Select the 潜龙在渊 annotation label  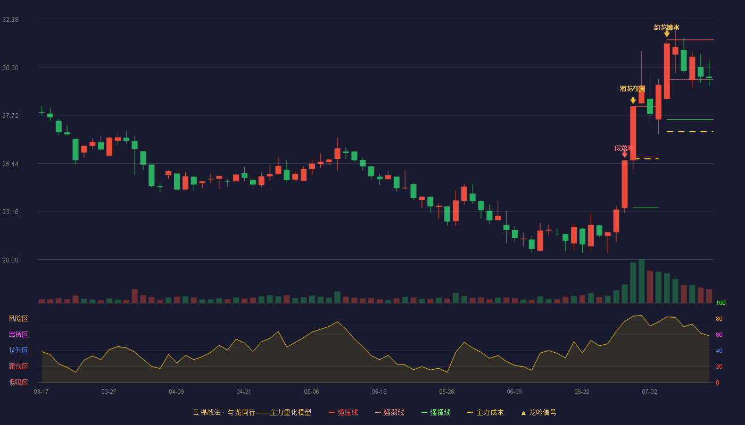633,89
